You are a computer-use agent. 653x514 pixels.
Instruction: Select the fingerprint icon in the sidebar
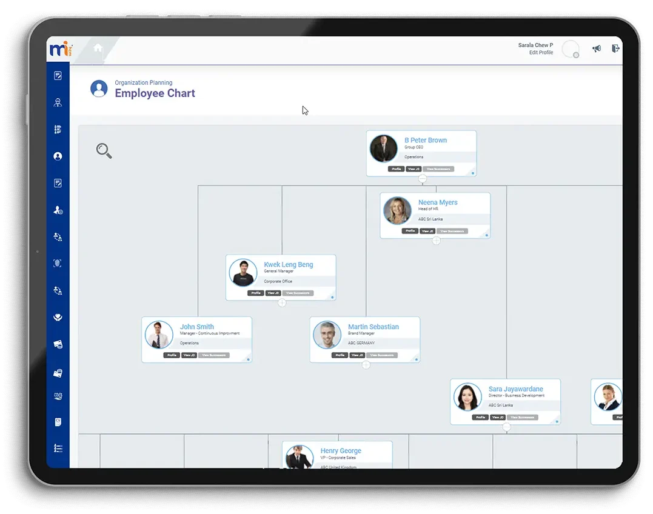(58, 263)
